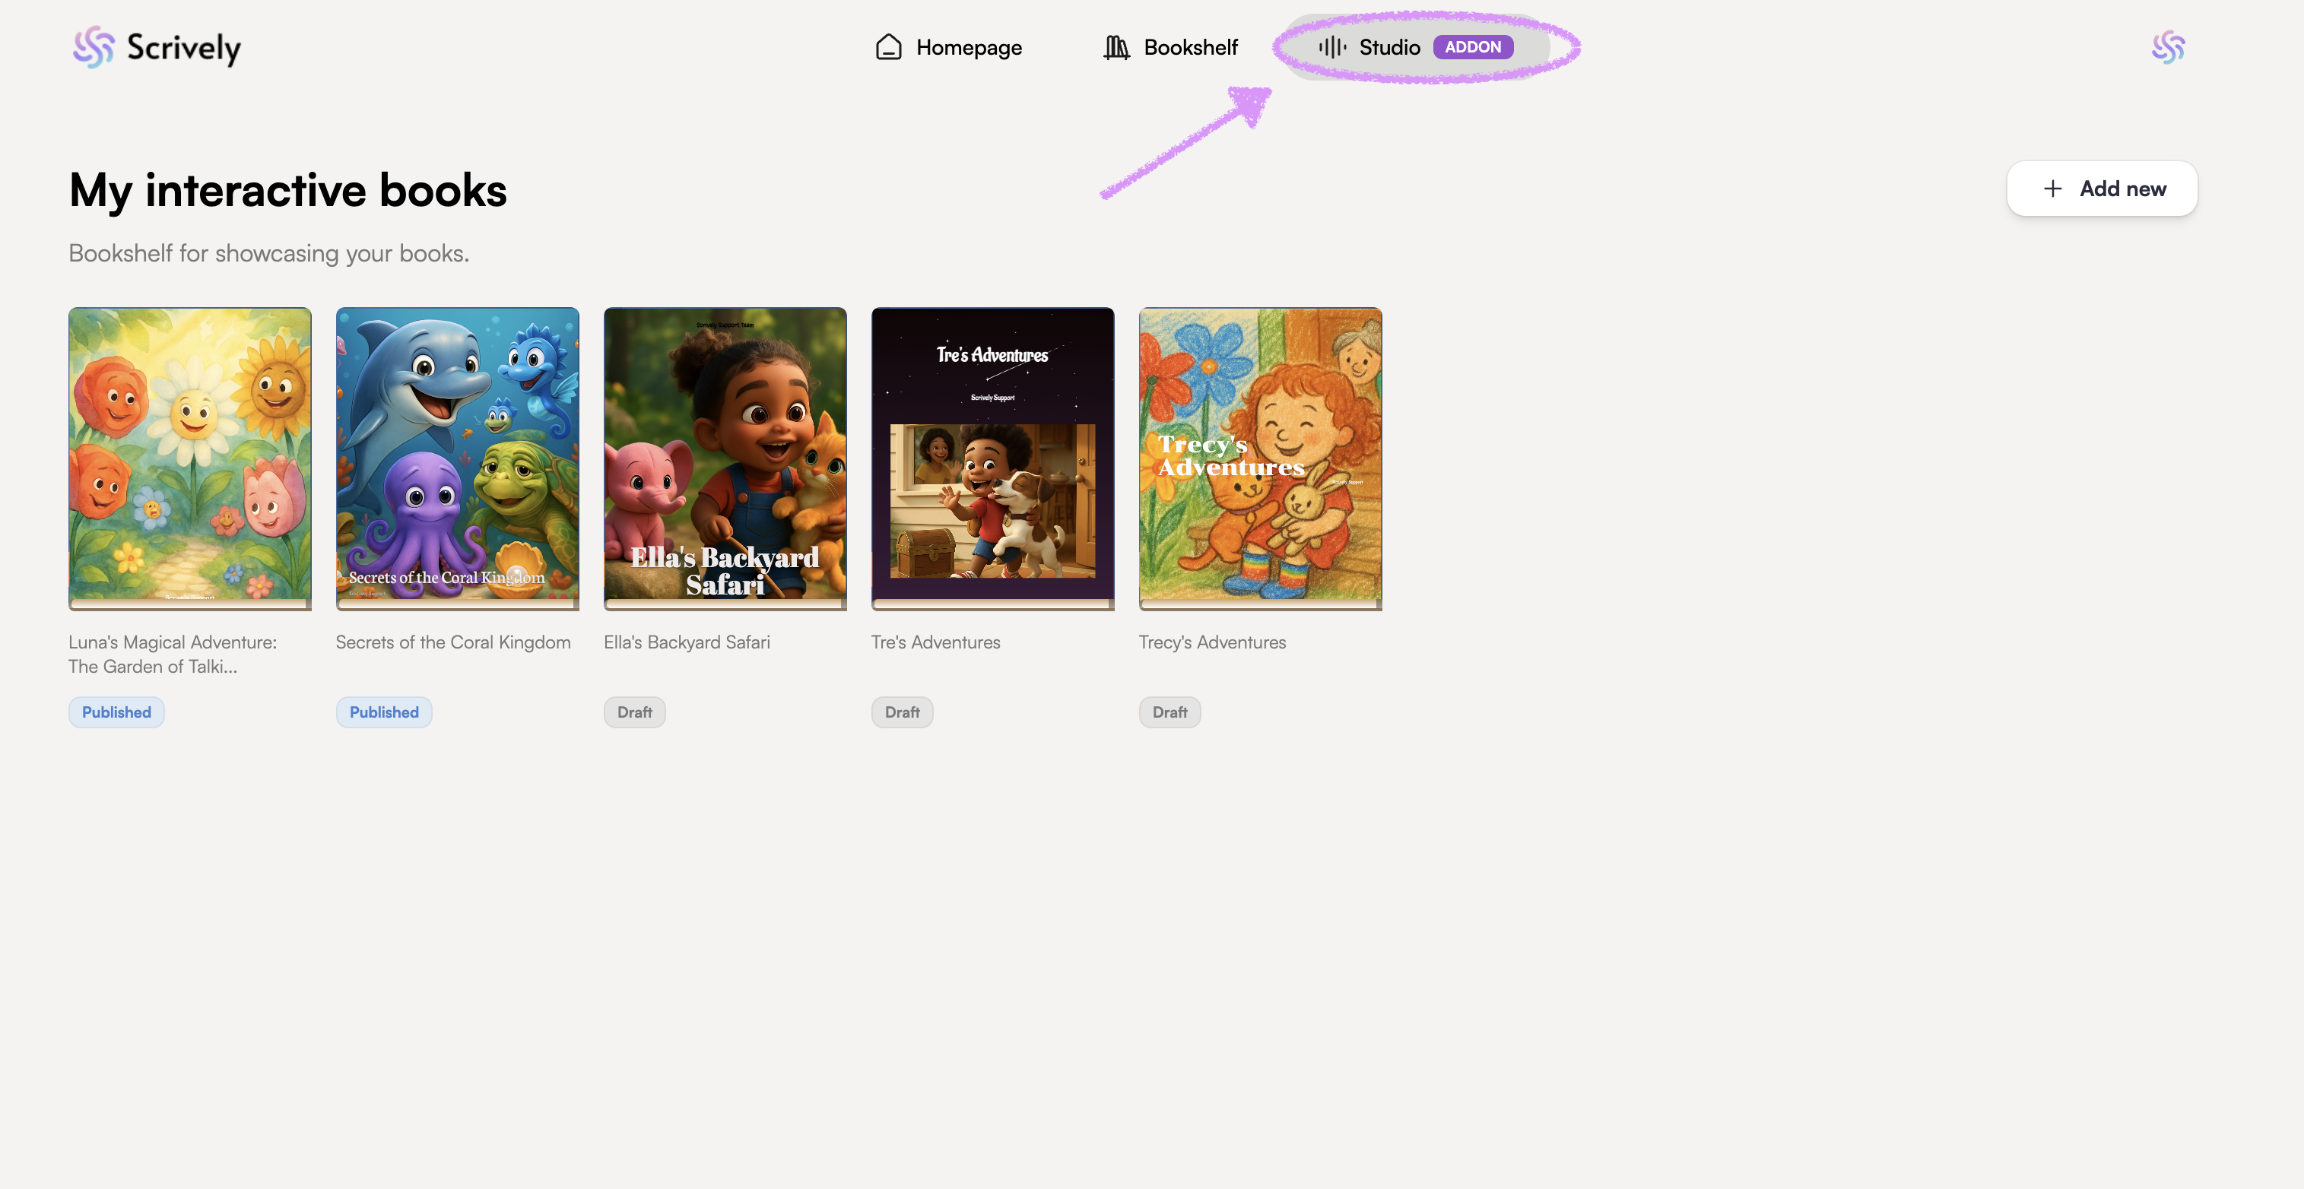Click the Studio waveform icon
The height and width of the screenshot is (1189, 2304).
[1331, 47]
